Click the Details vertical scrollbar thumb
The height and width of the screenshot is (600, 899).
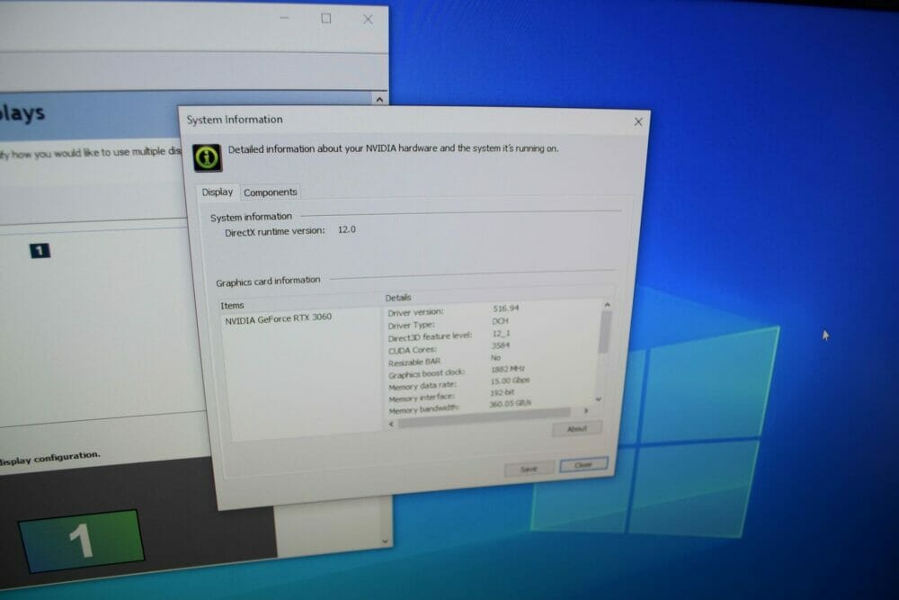[x=604, y=332]
